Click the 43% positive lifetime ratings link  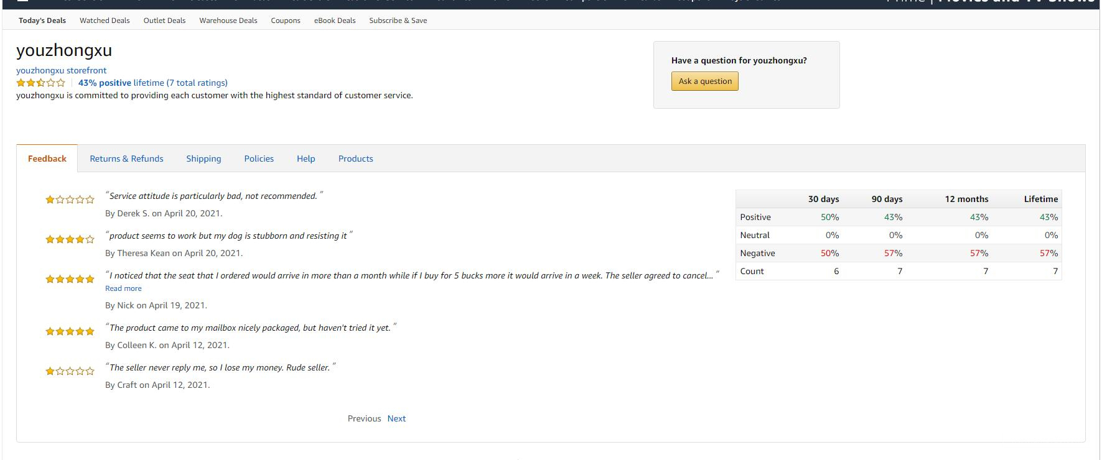(152, 83)
